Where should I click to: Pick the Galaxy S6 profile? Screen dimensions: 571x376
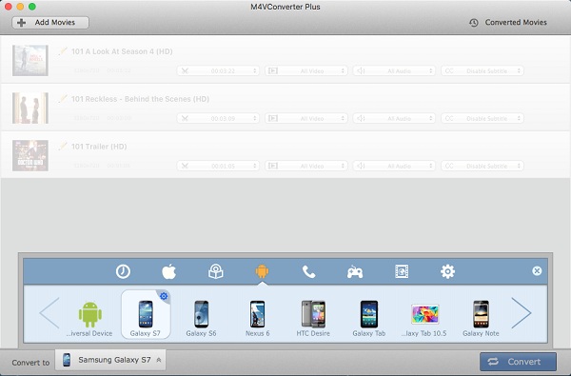201,318
